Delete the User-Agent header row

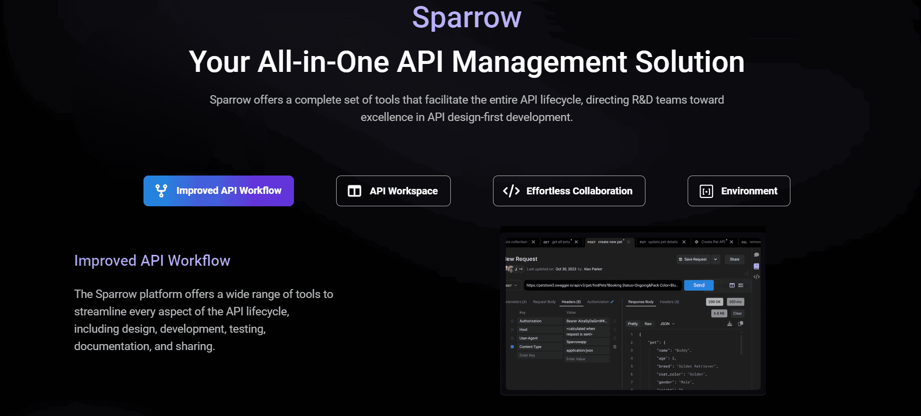[615, 338]
